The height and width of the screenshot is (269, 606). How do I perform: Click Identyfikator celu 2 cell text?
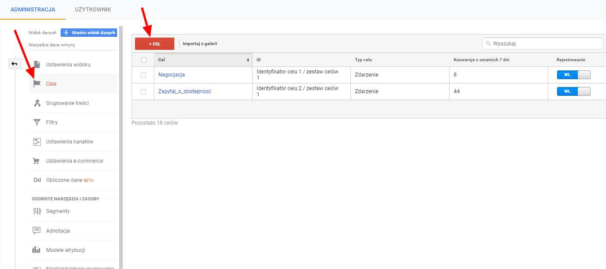[298, 91]
